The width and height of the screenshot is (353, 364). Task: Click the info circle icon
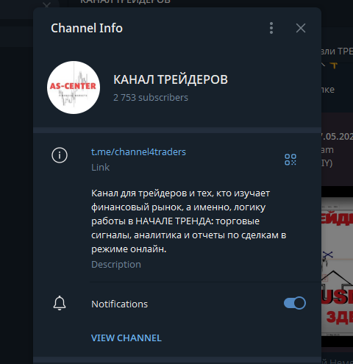[60, 155]
